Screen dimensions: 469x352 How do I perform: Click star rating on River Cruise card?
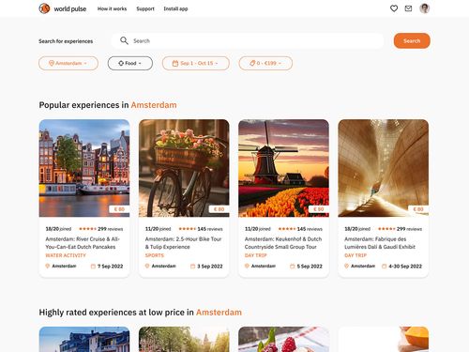coord(87,229)
